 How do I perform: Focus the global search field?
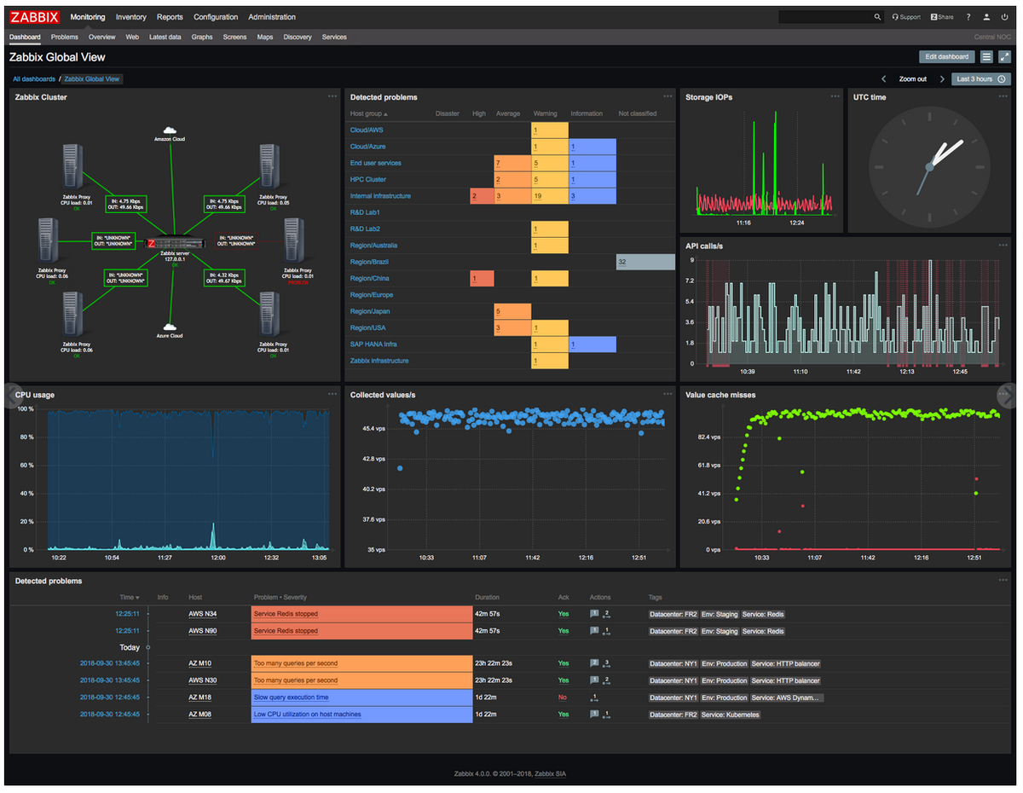[825, 17]
